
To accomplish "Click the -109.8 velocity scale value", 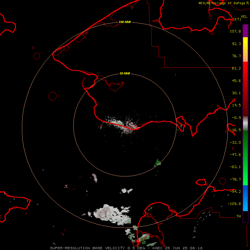I will coord(234,204).
